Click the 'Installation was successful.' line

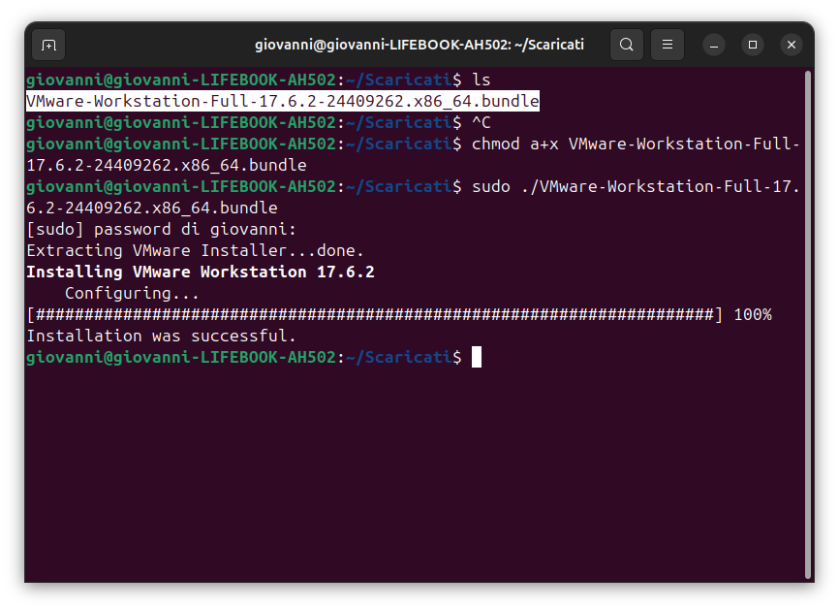click(161, 337)
